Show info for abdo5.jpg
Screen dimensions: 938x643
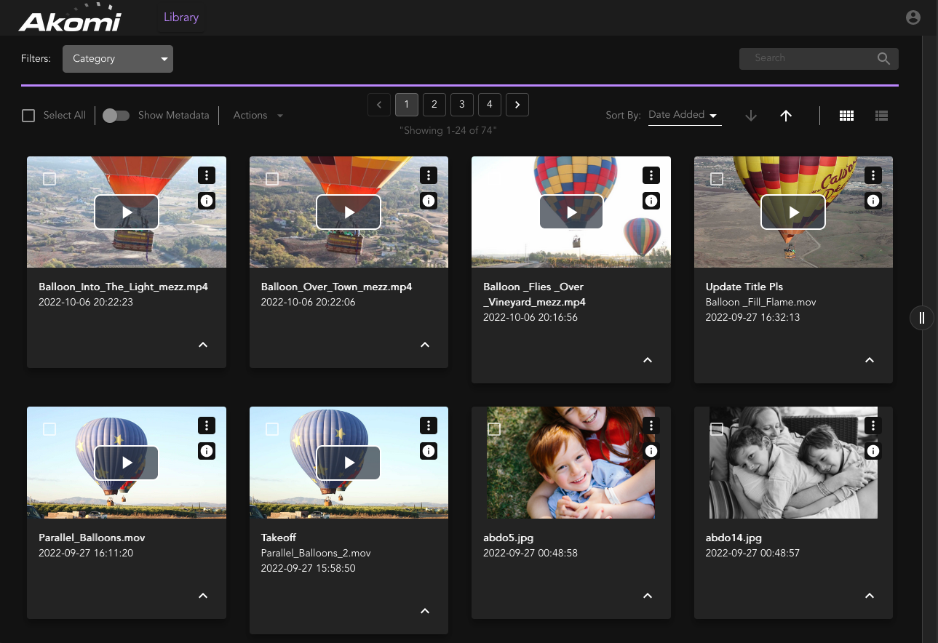(651, 452)
